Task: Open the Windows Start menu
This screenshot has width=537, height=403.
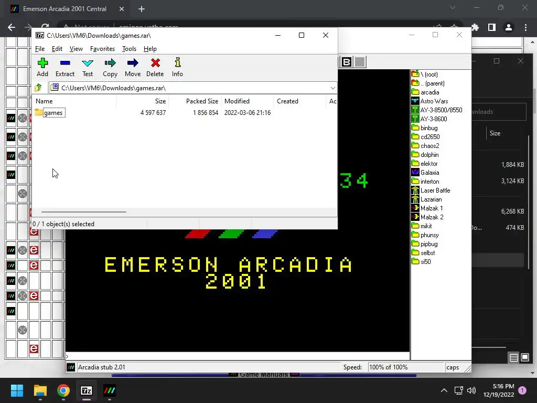Action: point(17,390)
